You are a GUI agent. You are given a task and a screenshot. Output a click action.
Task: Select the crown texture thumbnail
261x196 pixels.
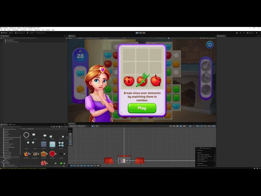click(26, 154)
